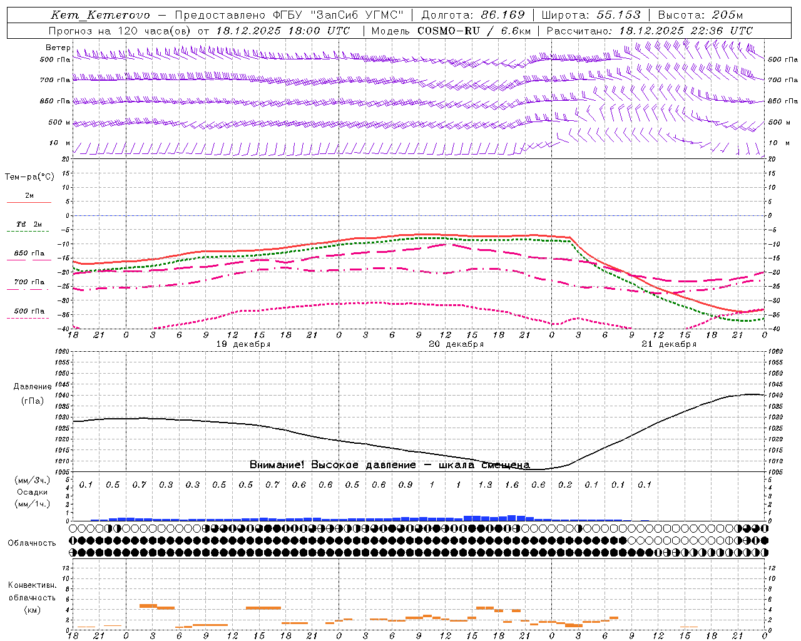801x641 pixels.
Task: Click the Kem_Kemerovo station title
Action: 101,15
